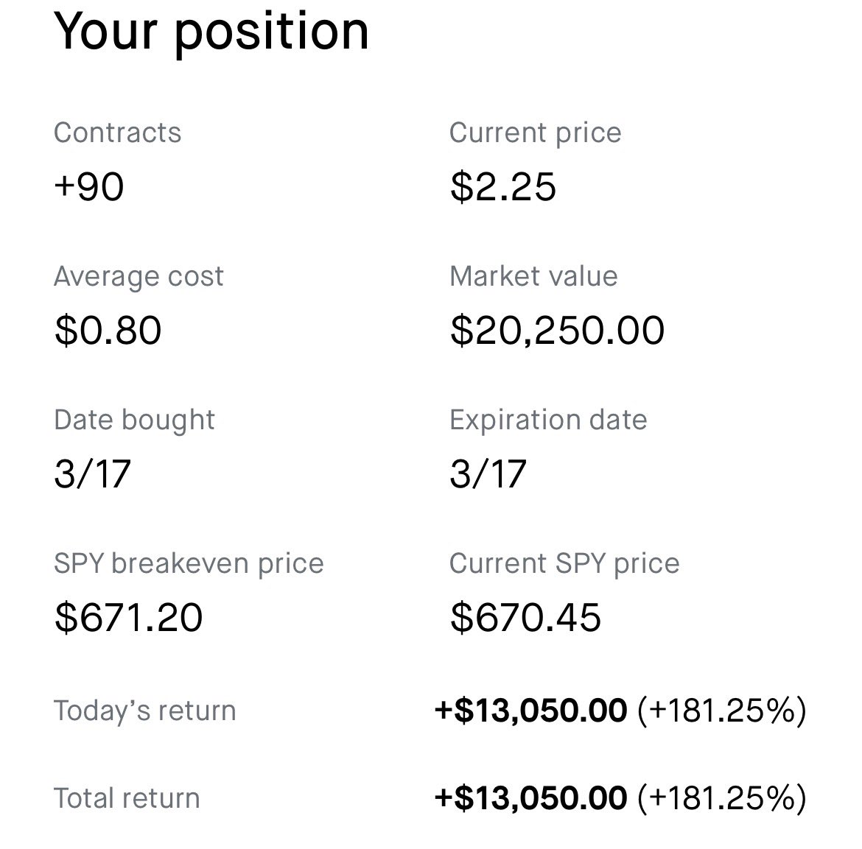862x849 pixels.
Task: Select the Contracts label
Action: coord(117,133)
